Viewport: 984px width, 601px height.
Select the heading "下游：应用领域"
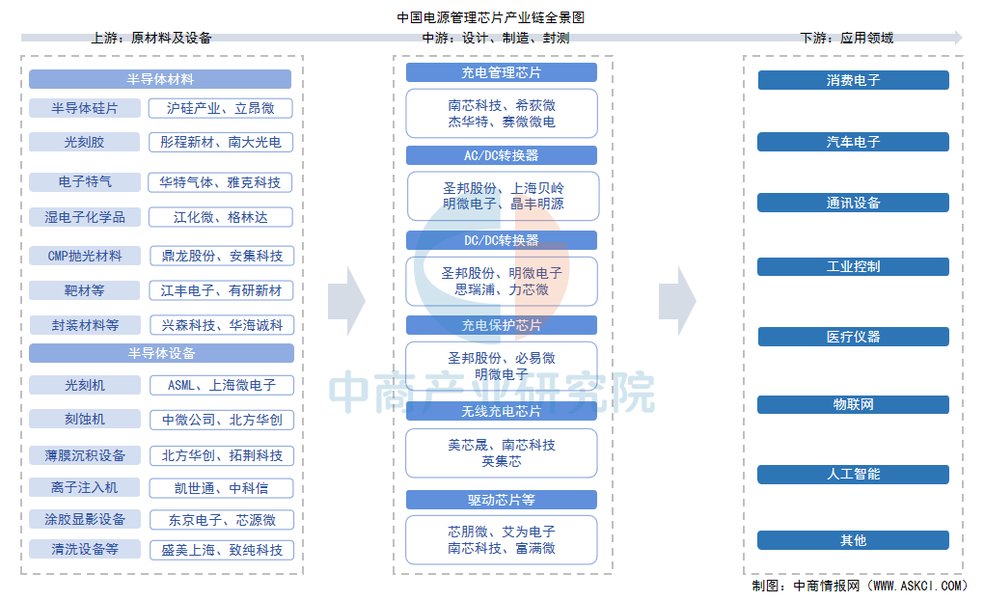pyautogui.click(x=847, y=38)
